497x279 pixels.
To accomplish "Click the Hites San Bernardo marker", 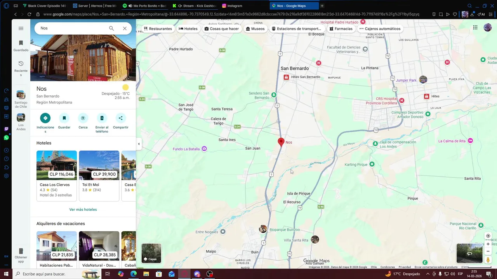I will pos(286,77).
